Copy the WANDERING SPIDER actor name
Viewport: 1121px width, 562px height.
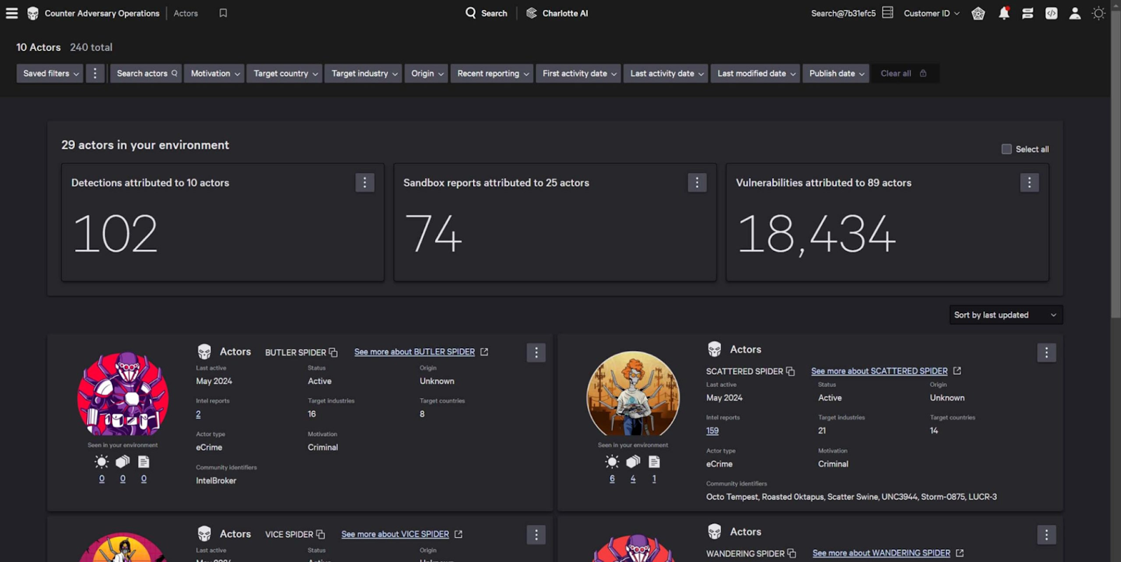[792, 554]
